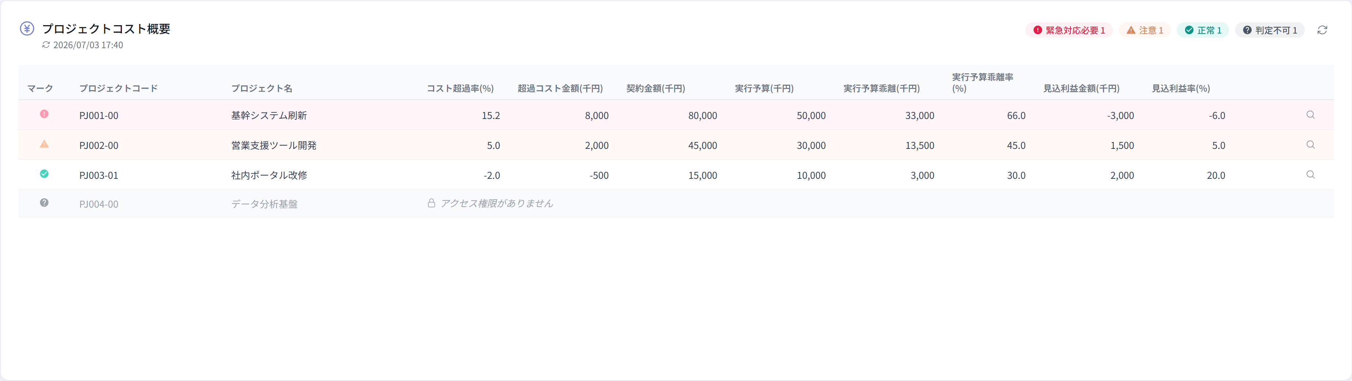Screen dimensions: 1352x381
Task: Click the 実行予算乖離(千円) column header
Action: [x=882, y=89]
